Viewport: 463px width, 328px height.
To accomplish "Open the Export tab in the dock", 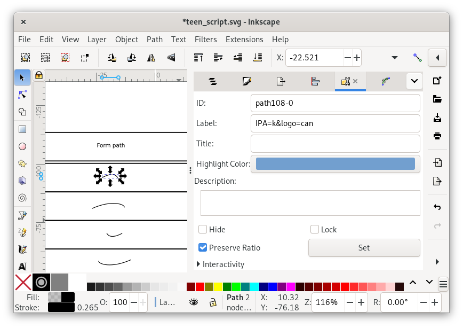I will tap(281, 81).
